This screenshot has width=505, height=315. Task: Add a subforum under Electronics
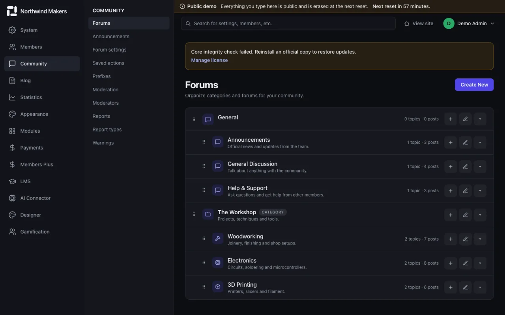[451, 263]
